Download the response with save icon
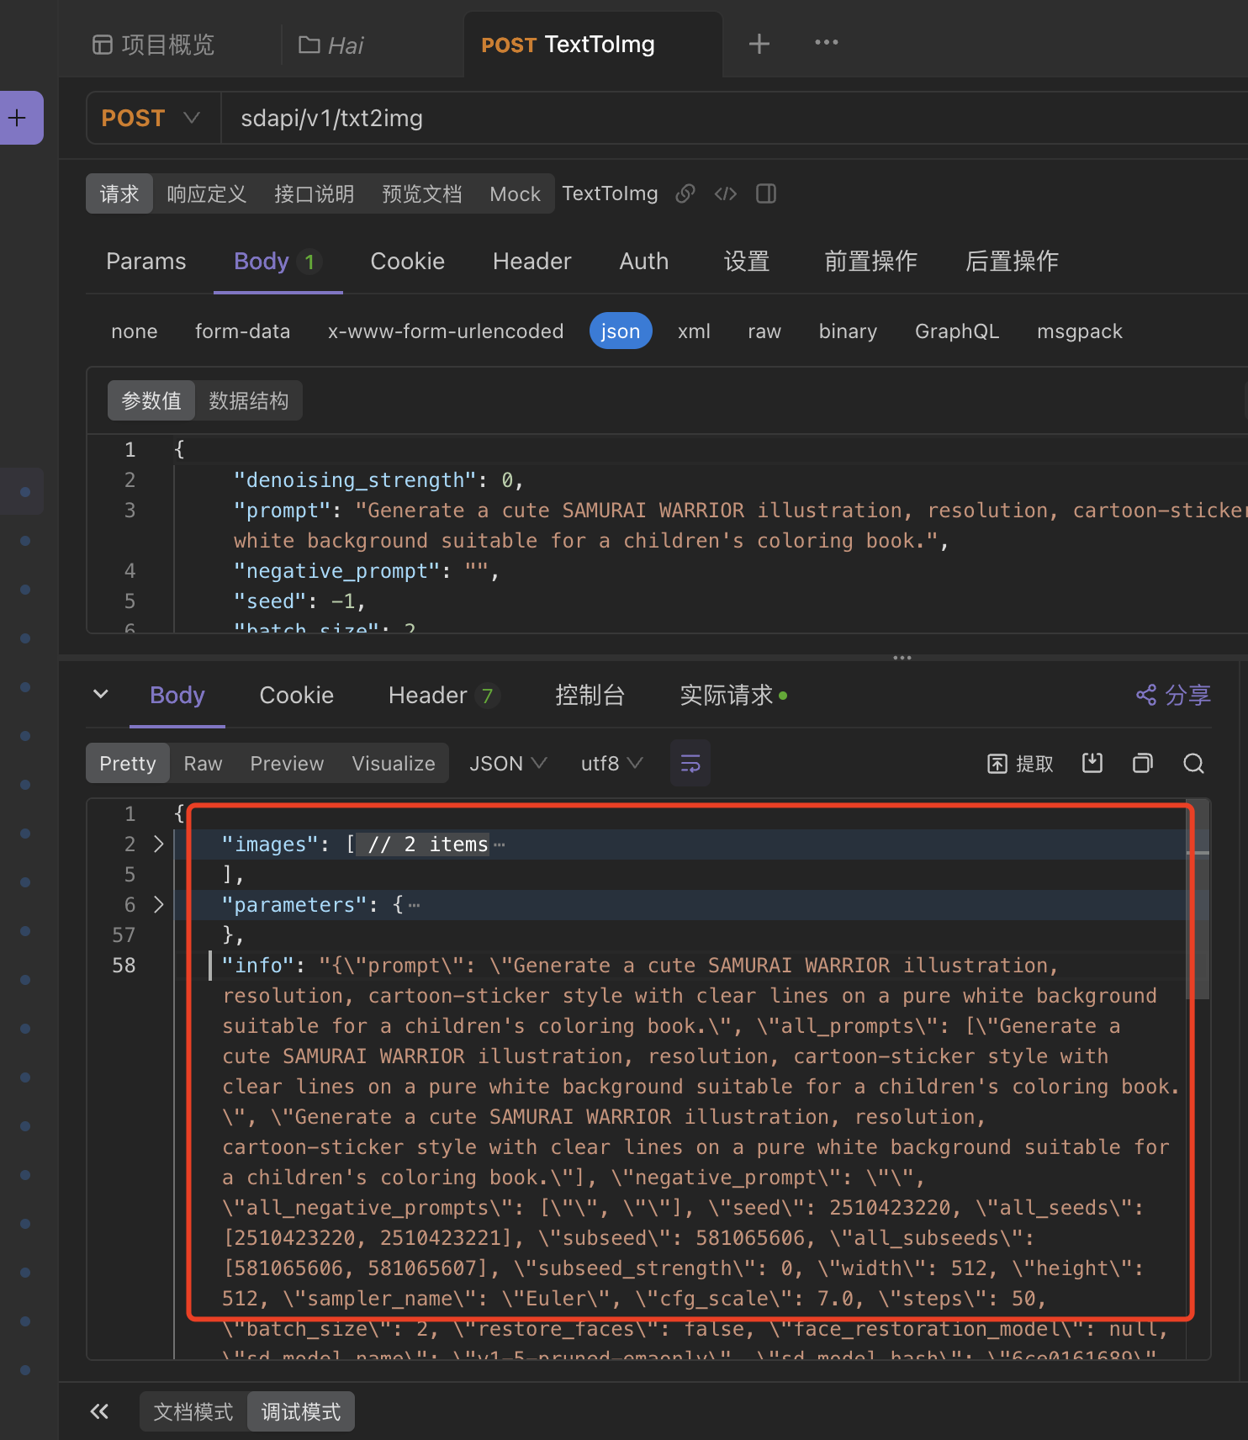1248x1440 pixels. click(1092, 763)
